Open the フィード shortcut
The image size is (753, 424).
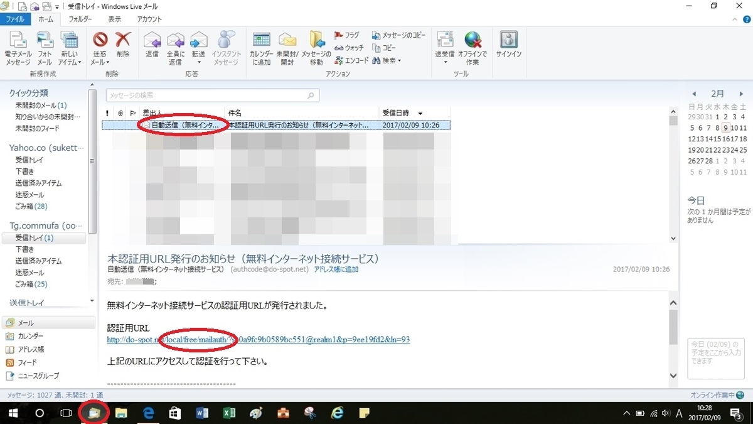(x=21, y=362)
